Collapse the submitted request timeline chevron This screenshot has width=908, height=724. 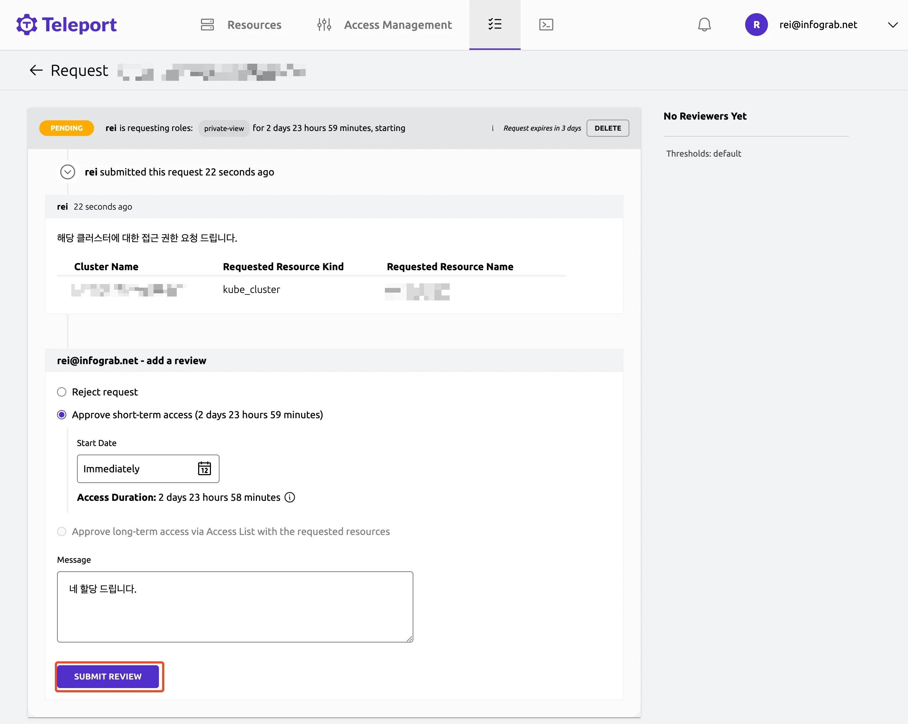pyautogui.click(x=67, y=172)
